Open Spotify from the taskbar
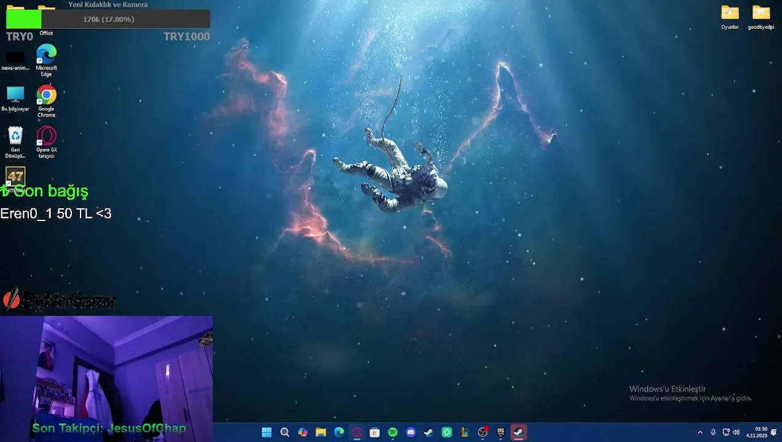This screenshot has height=442, width=782. point(393,432)
